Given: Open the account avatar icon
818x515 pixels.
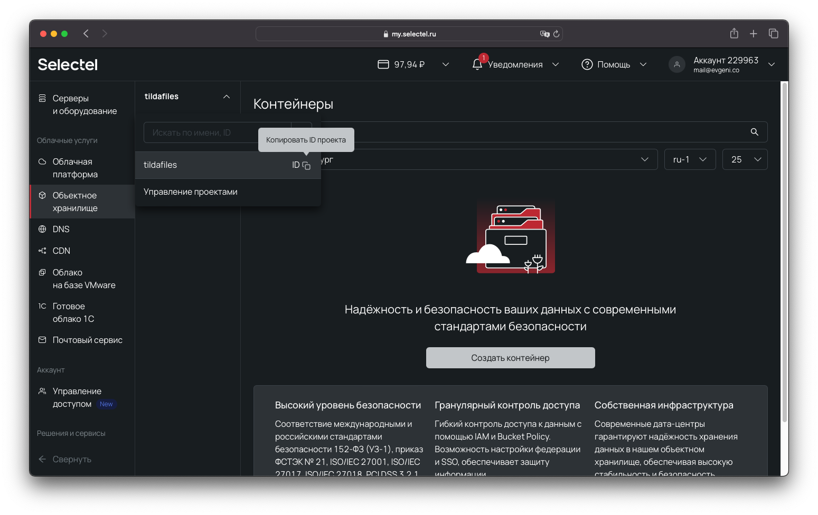Looking at the screenshot, I should pos(677,64).
